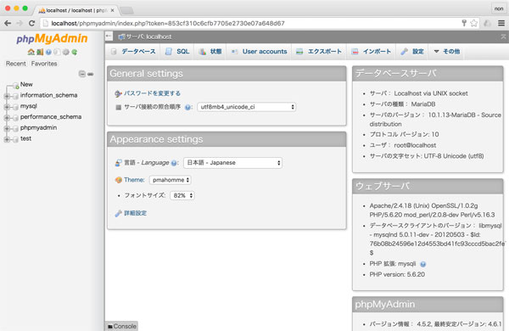Expand the phpmyadmin database node
The height and width of the screenshot is (331, 509).
tap(7, 129)
